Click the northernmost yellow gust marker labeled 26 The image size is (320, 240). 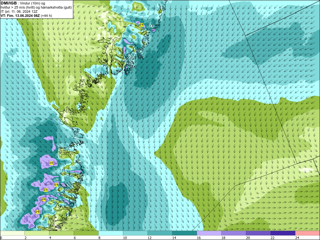[x=142, y=25]
